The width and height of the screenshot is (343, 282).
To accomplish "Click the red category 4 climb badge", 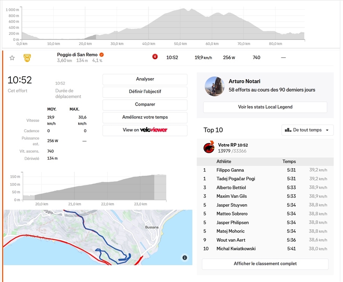I will [155, 57].
